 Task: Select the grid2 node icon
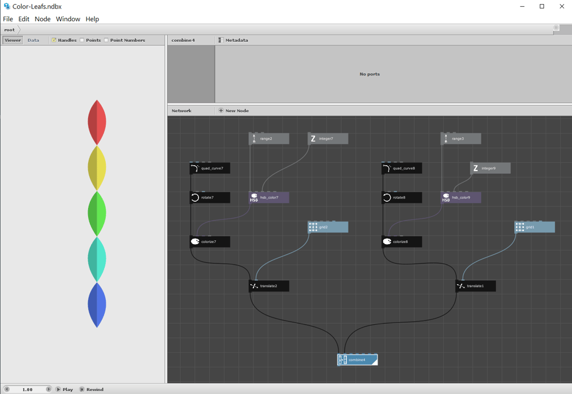tap(313, 227)
